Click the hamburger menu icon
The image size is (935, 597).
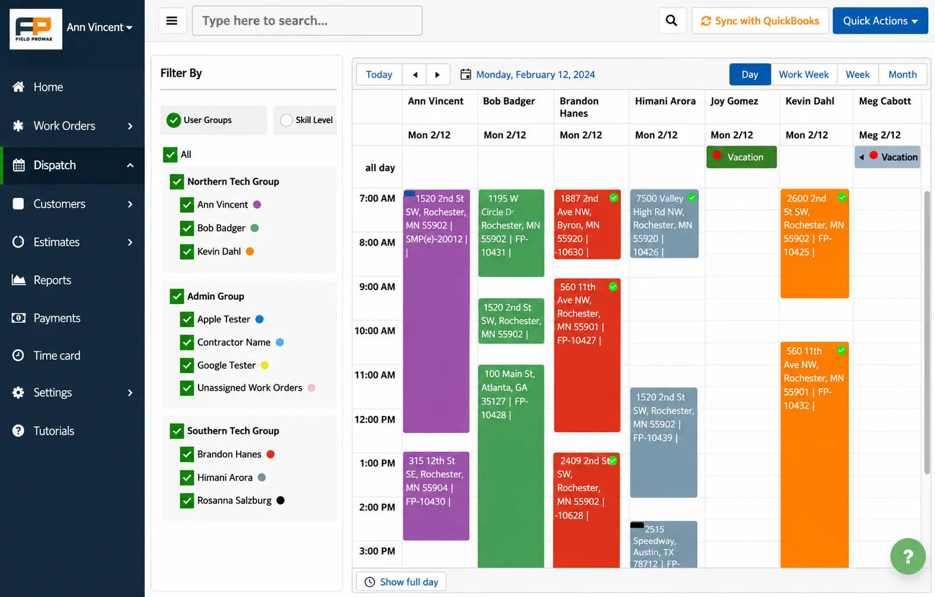[172, 21]
